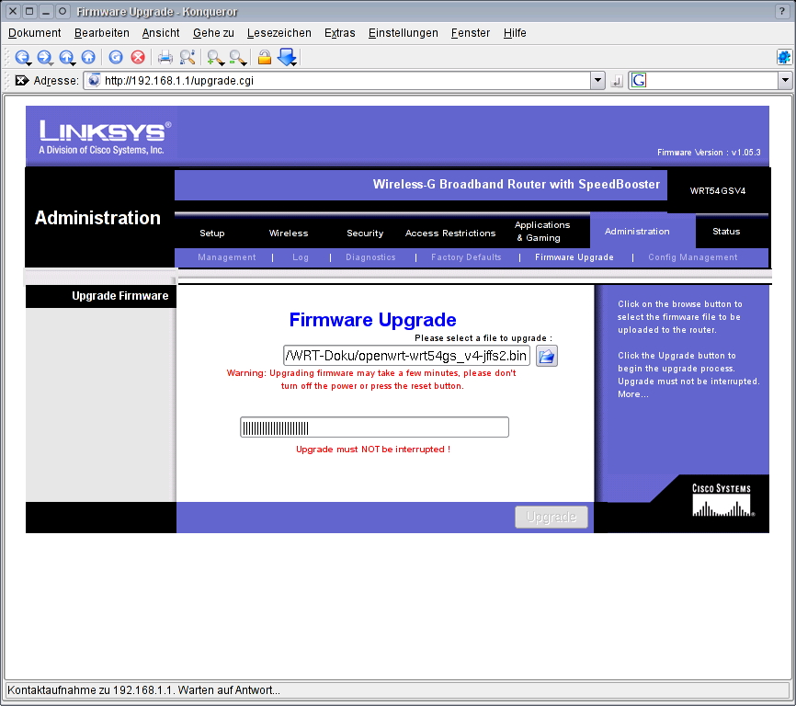796x706 pixels.
Task: Stop loading with the red X icon
Action: (x=138, y=57)
